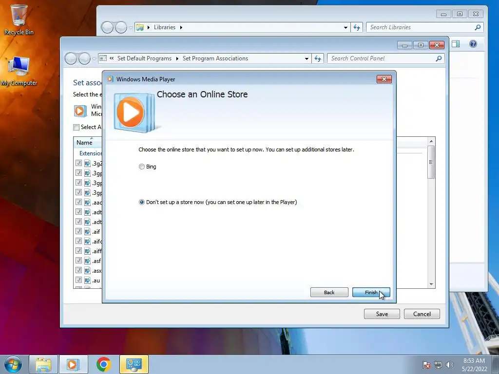Click the Control Panel window Forward arrow

click(x=84, y=58)
